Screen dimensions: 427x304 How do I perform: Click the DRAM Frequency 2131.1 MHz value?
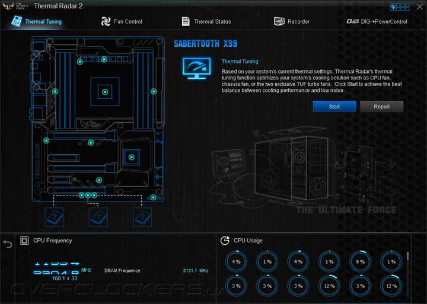tap(196, 271)
